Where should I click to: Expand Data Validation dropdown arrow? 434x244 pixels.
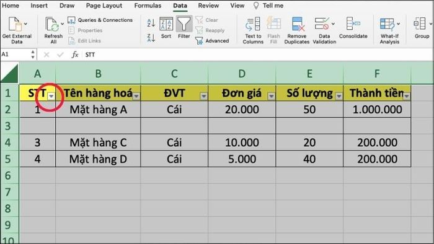333,24
